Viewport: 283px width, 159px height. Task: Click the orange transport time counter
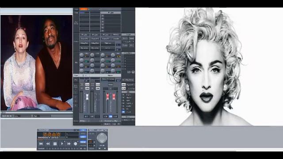tap(51, 135)
